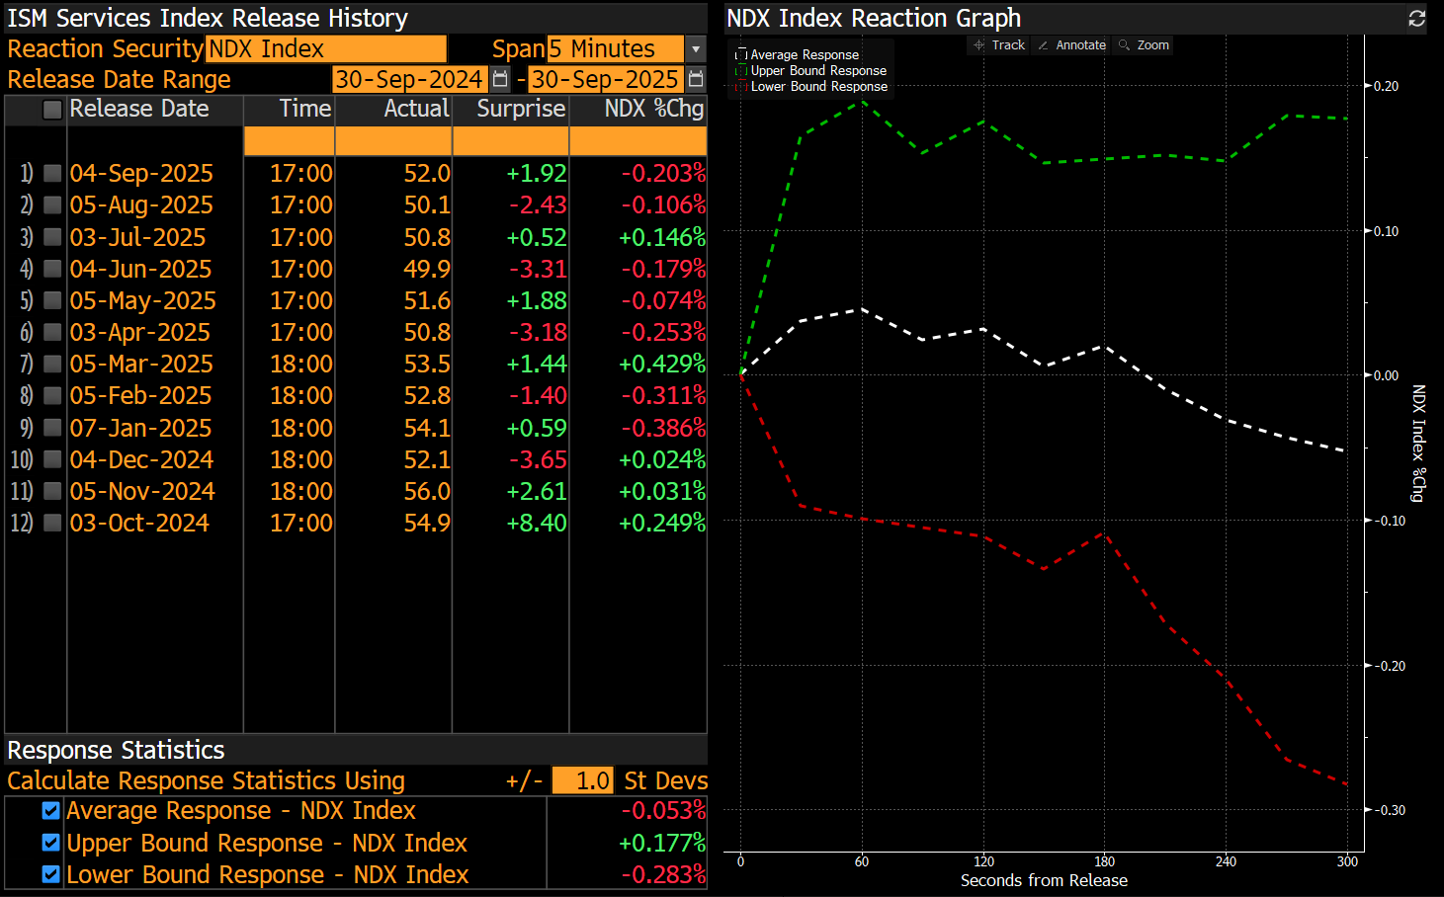Click the refresh icon on reaction graph

click(1416, 19)
